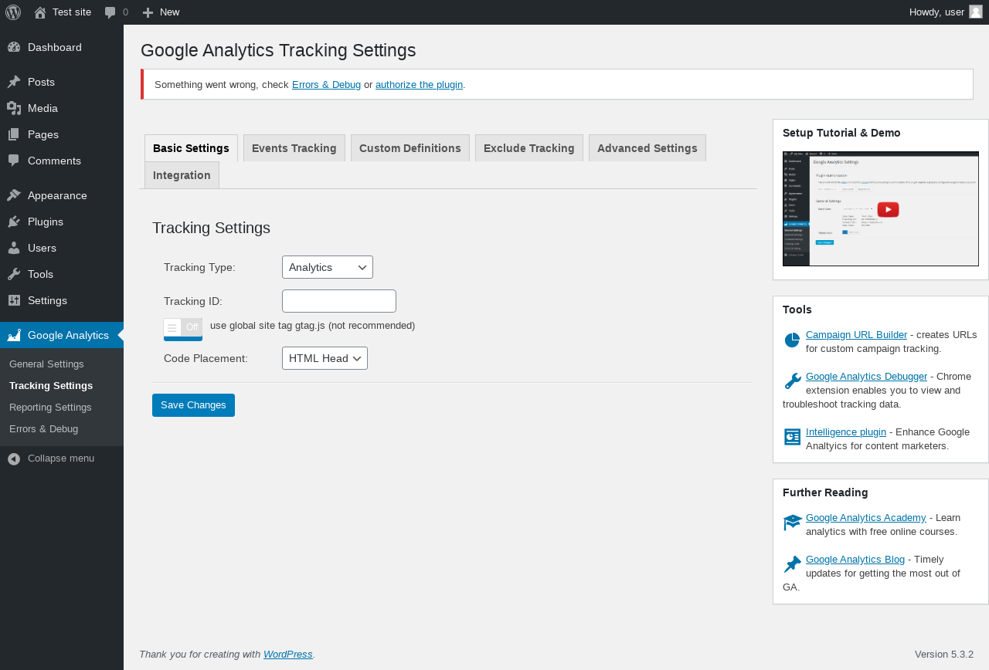
Task: Open the Code Placement dropdown
Action: click(x=325, y=358)
